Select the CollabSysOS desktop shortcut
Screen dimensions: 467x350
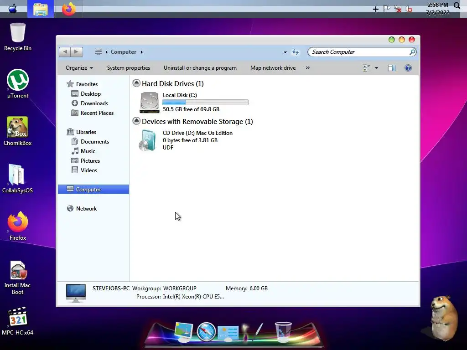(x=17, y=179)
